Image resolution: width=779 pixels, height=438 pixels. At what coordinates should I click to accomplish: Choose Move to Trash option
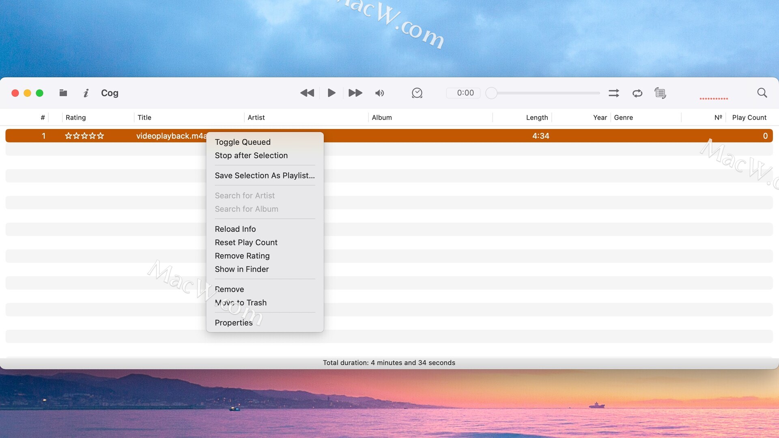click(241, 303)
